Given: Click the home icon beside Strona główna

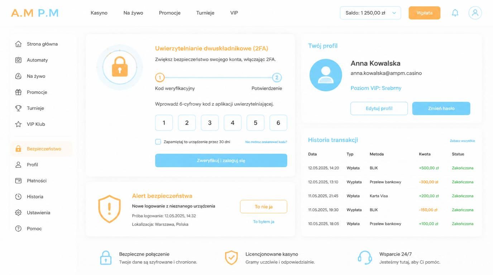Looking at the screenshot, I should [x=18, y=44].
